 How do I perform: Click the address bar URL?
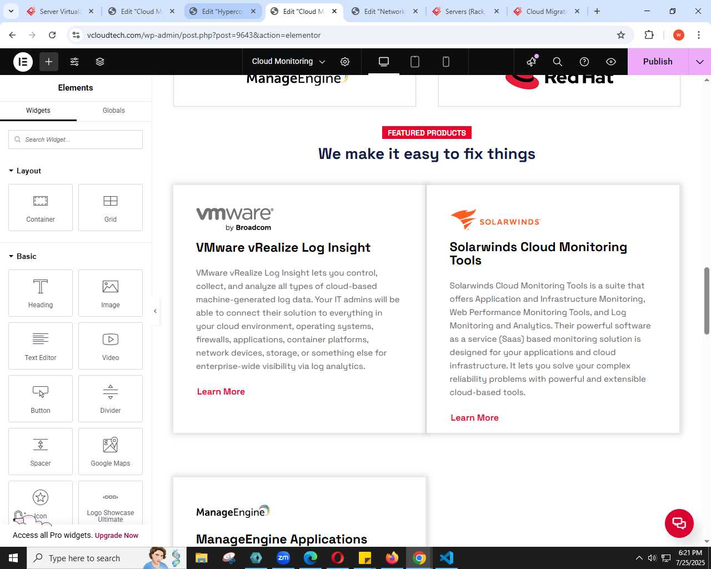point(204,35)
